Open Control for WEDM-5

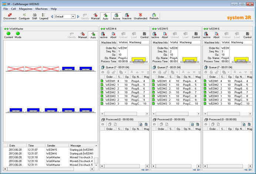(196, 35)
